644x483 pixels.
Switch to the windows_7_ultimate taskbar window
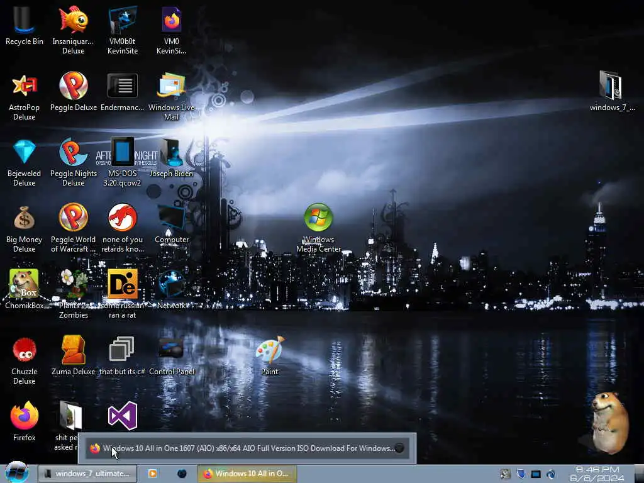click(x=87, y=474)
